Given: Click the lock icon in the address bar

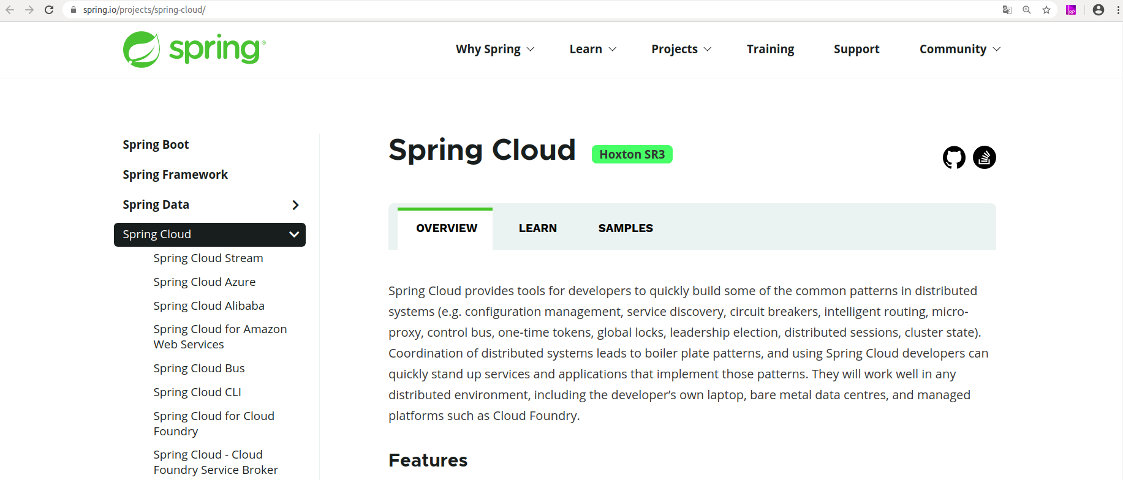Looking at the screenshot, I should click(74, 10).
